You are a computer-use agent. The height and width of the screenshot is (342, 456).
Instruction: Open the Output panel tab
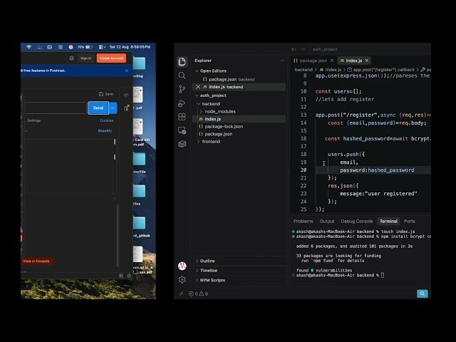[327, 222]
